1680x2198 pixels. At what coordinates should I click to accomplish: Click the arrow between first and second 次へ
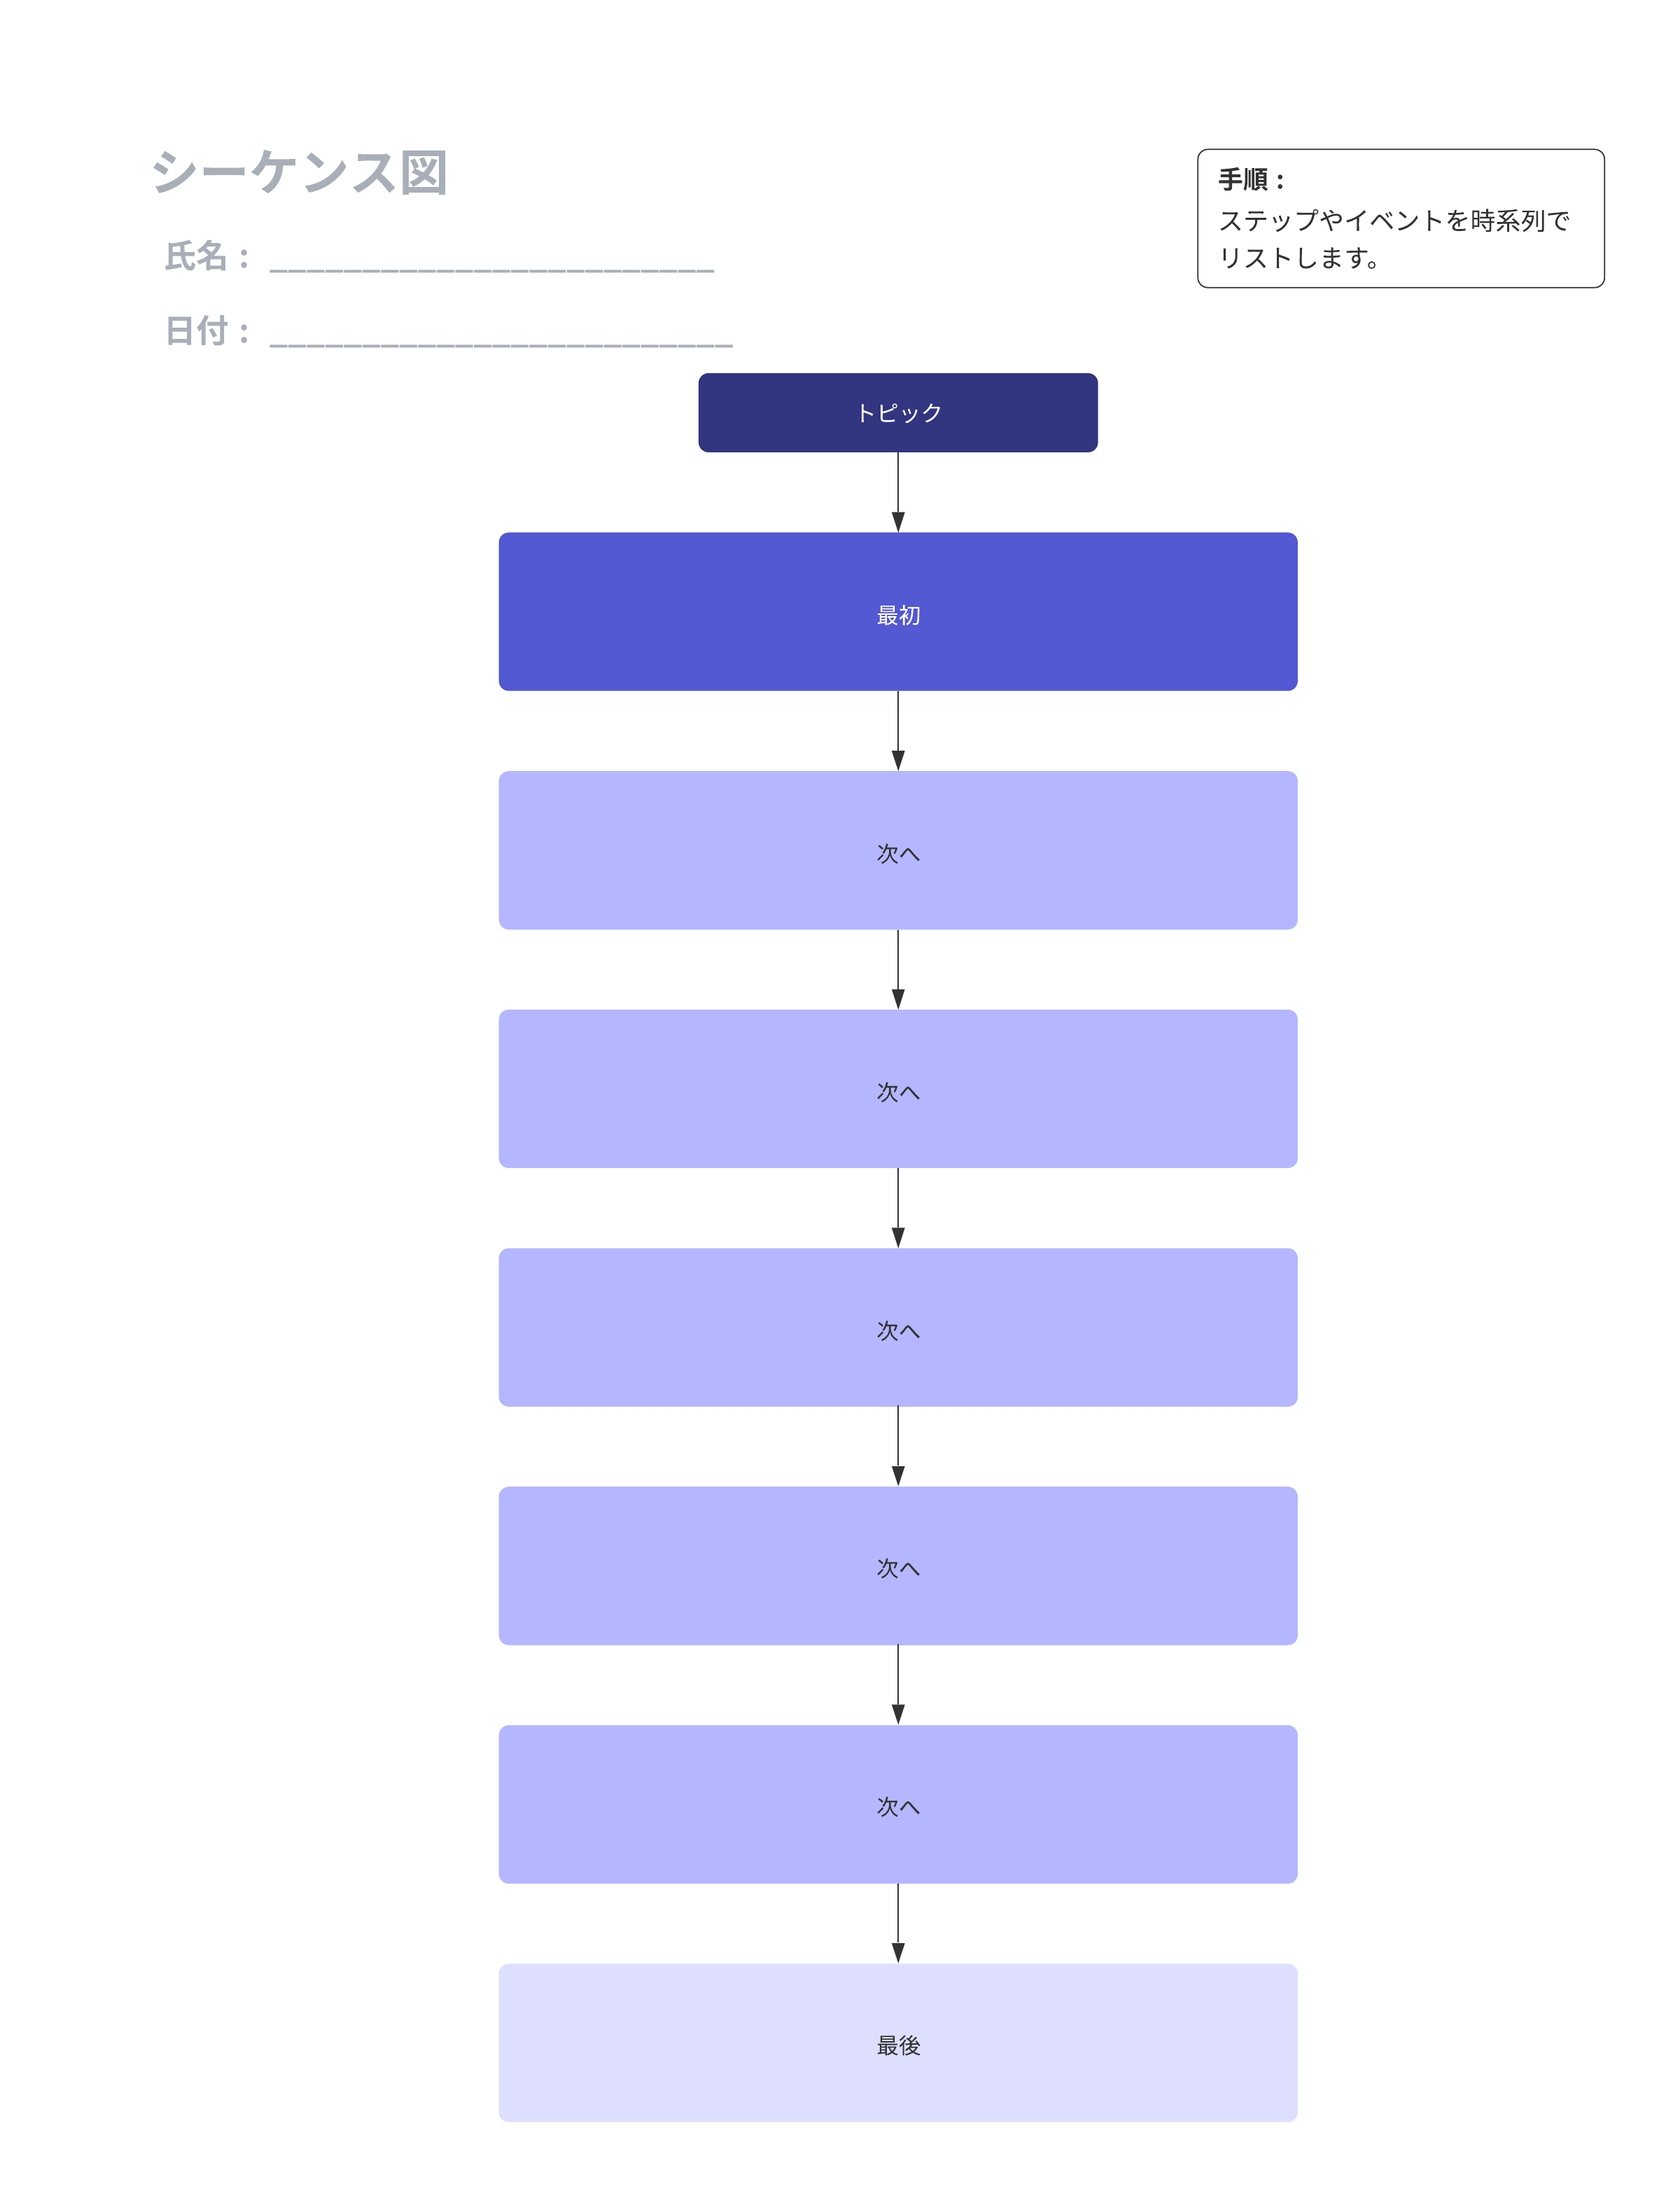tap(898, 968)
